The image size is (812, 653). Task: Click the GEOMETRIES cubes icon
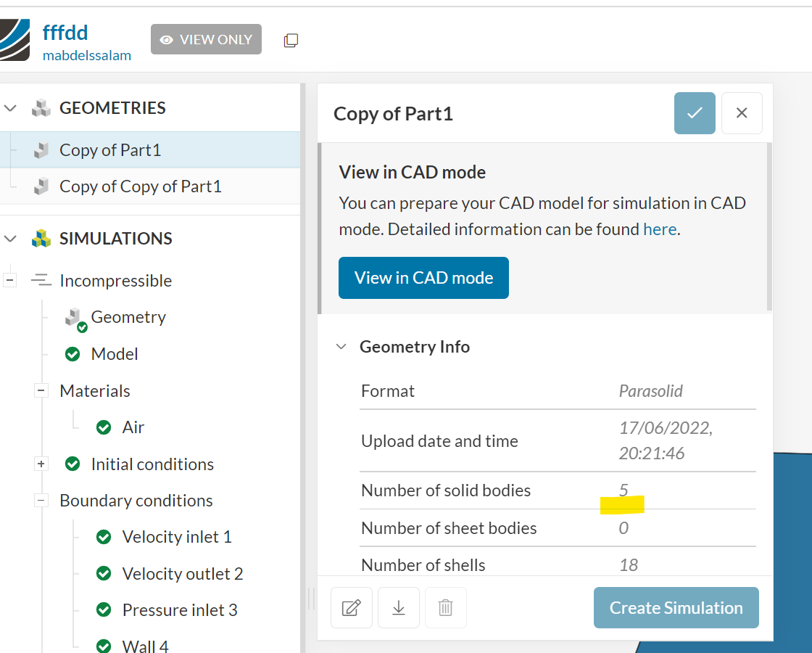pyautogui.click(x=41, y=108)
